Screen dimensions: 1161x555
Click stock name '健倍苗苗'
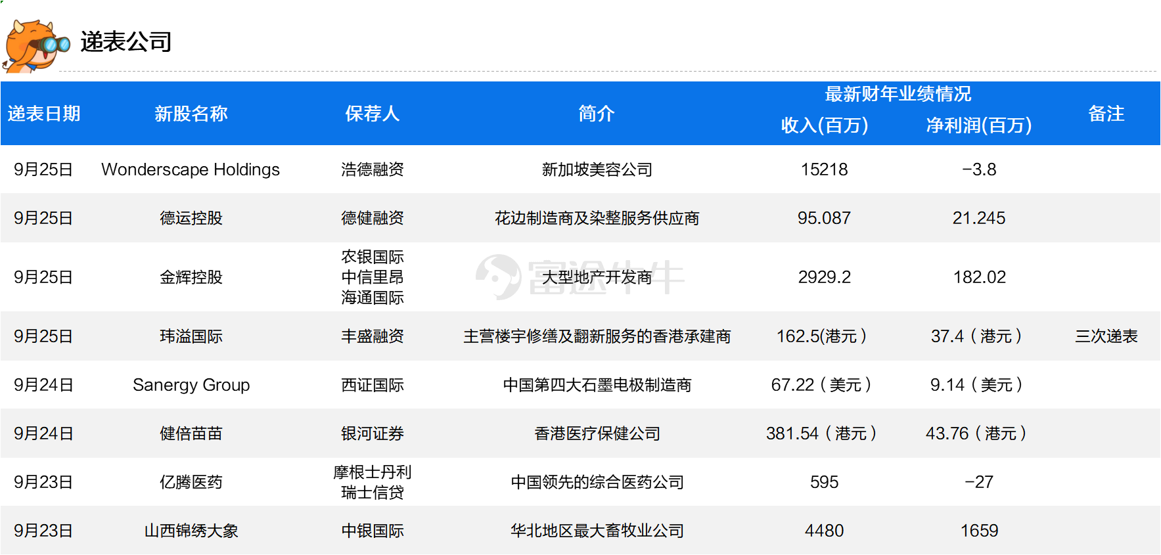tap(191, 433)
